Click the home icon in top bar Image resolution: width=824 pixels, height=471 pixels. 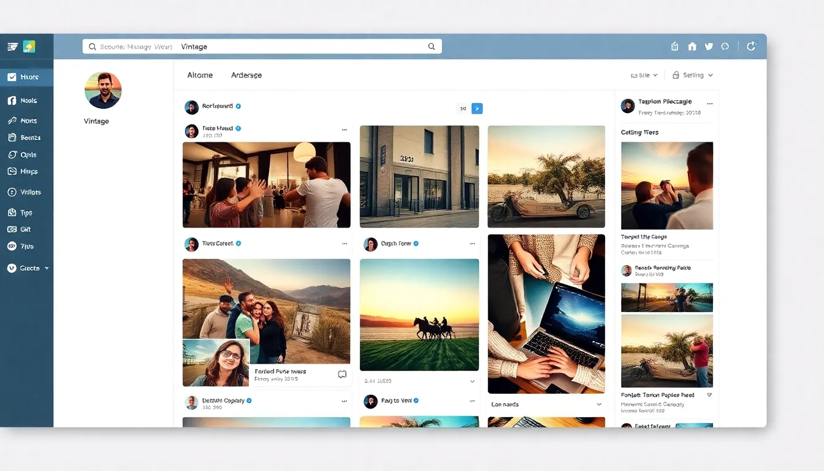point(692,47)
